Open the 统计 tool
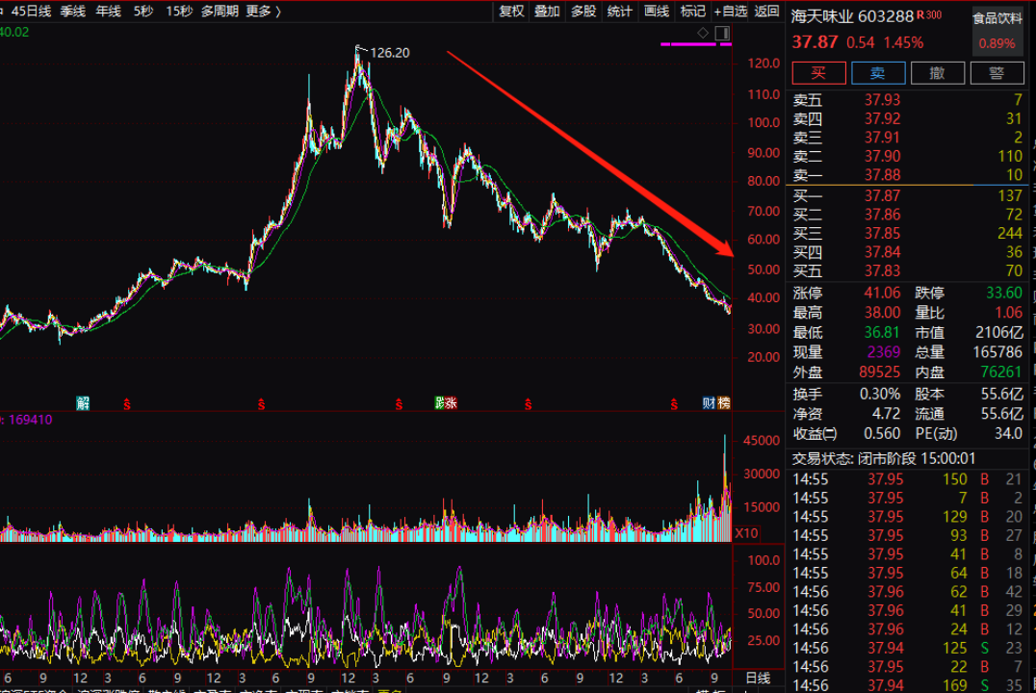Screen dimensions: 1036x693 620,12
